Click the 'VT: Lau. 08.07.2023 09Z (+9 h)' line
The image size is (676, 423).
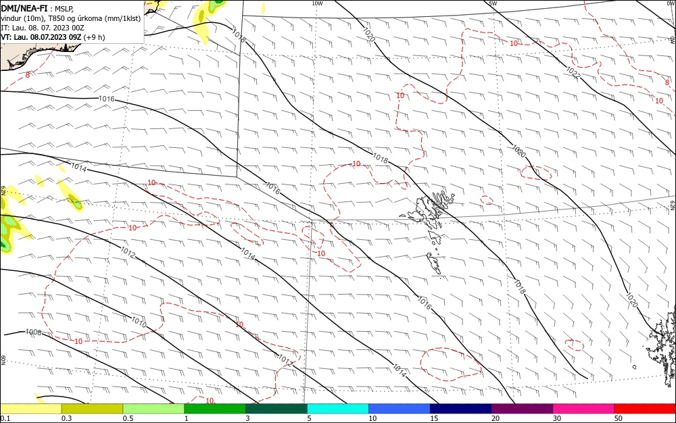click(x=53, y=37)
